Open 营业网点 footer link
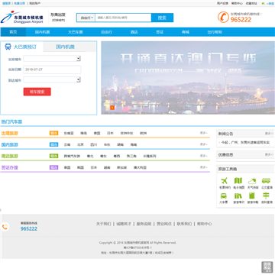 [x=164, y=224]
